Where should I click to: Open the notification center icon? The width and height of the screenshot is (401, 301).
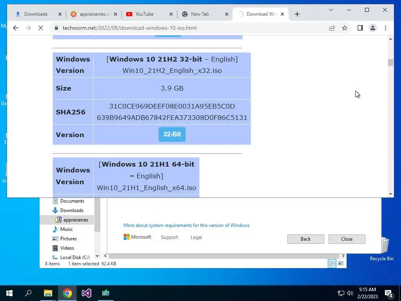pyautogui.click(x=388, y=294)
